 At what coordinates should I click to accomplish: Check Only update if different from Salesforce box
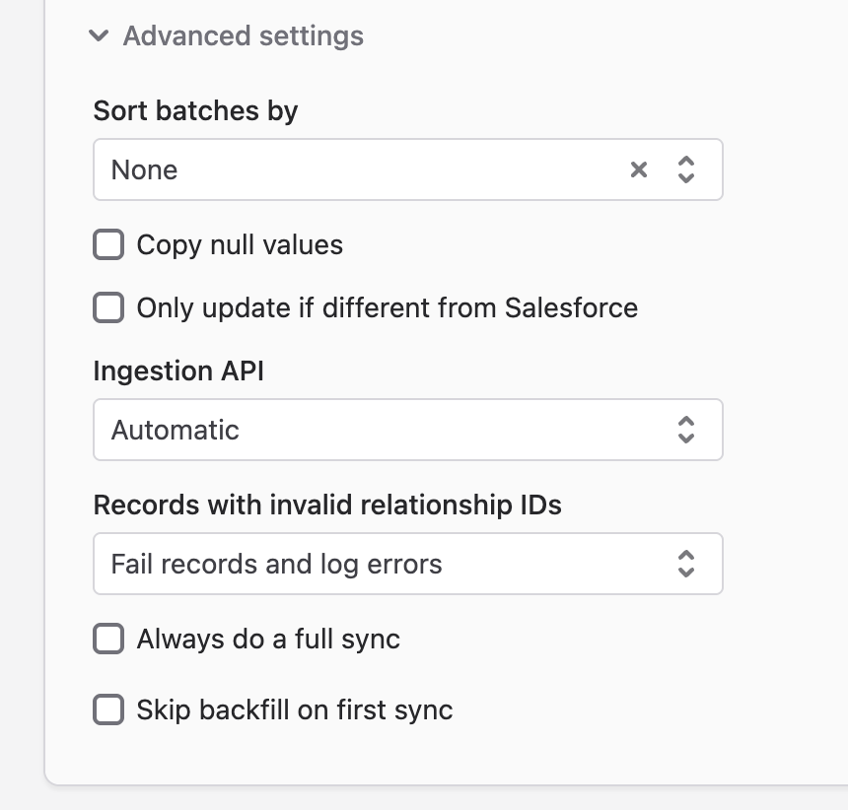coord(108,307)
